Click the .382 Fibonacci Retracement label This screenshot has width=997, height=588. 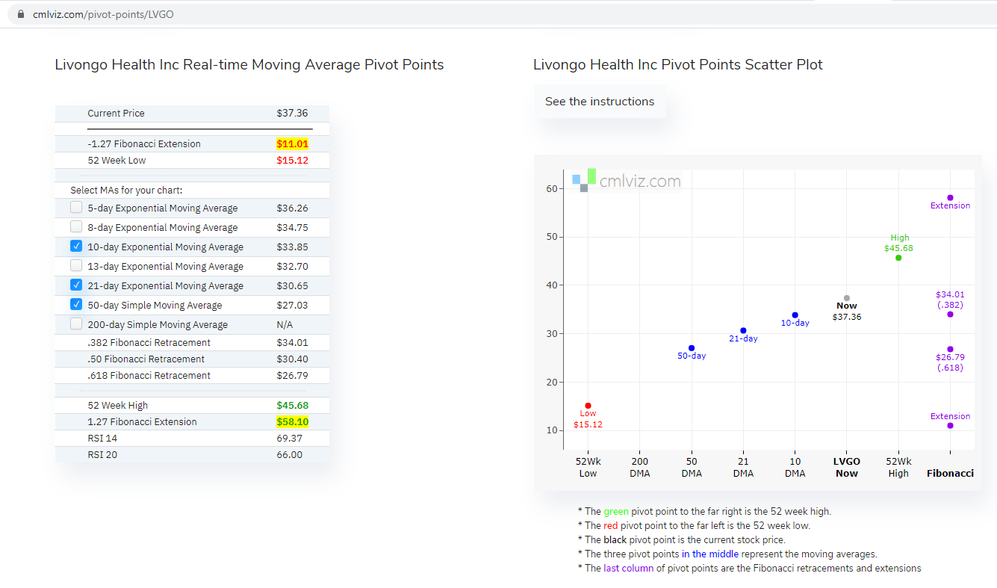coord(149,343)
